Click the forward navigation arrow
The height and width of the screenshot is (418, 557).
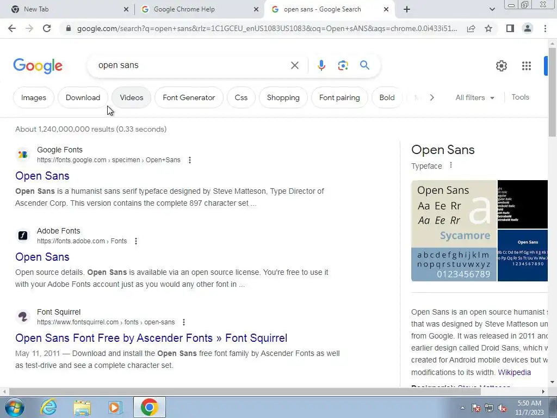click(29, 28)
